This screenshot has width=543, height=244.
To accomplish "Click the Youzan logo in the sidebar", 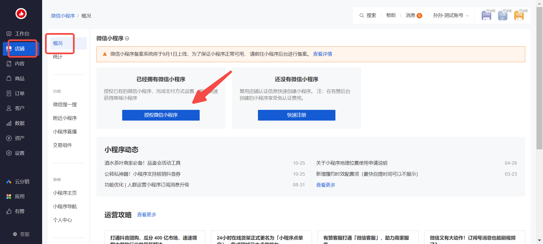I will (x=21, y=13).
